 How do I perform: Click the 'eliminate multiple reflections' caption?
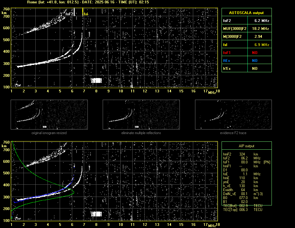141,133
